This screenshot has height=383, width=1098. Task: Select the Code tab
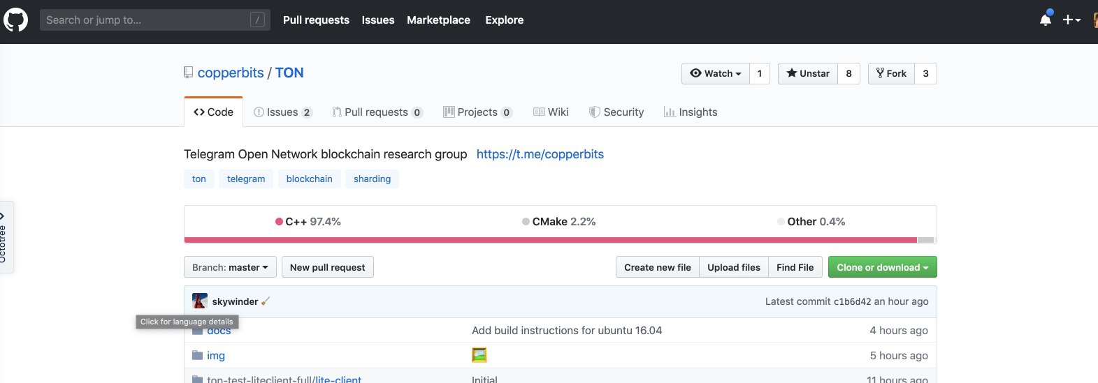pyautogui.click(x=214, y=112)
